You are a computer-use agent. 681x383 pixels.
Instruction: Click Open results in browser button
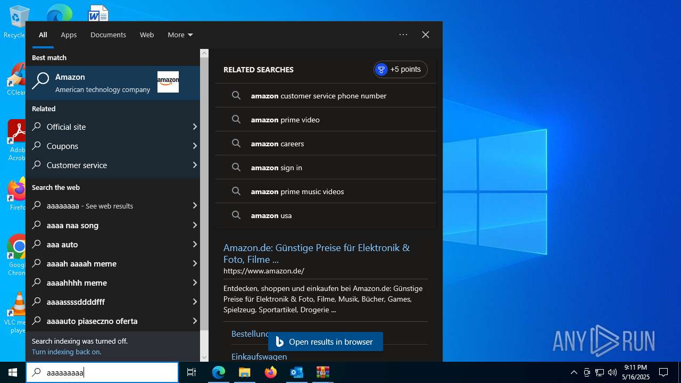click(326, 342)
